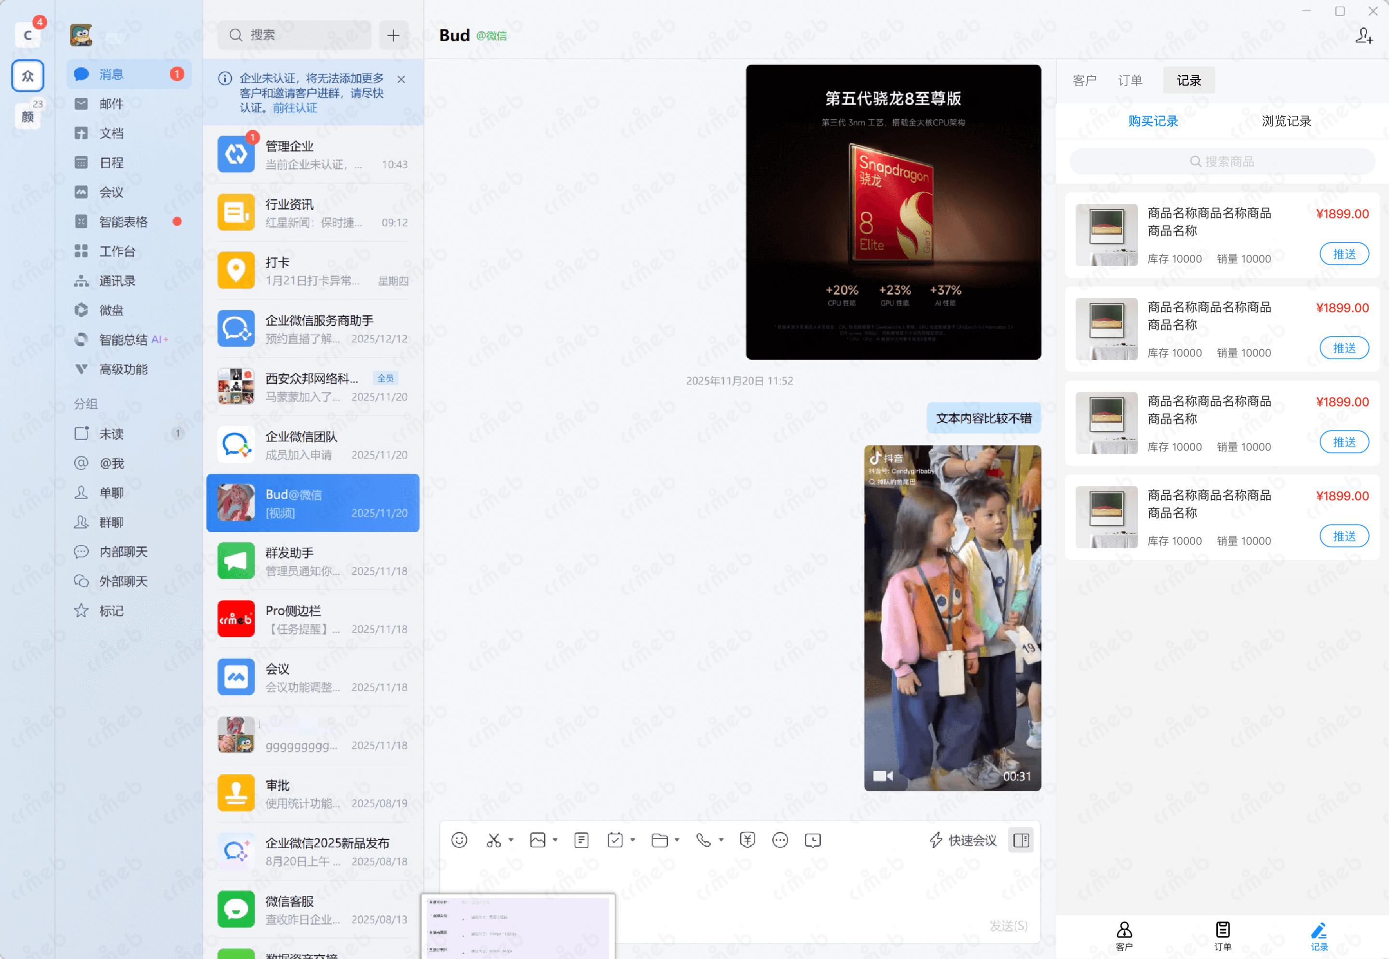This screenshot has width=1389, height=959.
Task: Open the chat history clock icon
Action: [813, 840]
